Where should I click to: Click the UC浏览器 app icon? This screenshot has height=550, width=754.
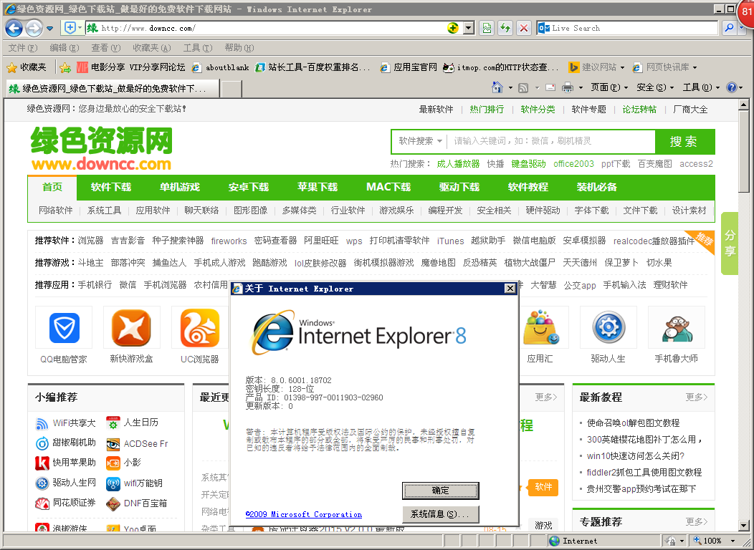click(200, 328)
